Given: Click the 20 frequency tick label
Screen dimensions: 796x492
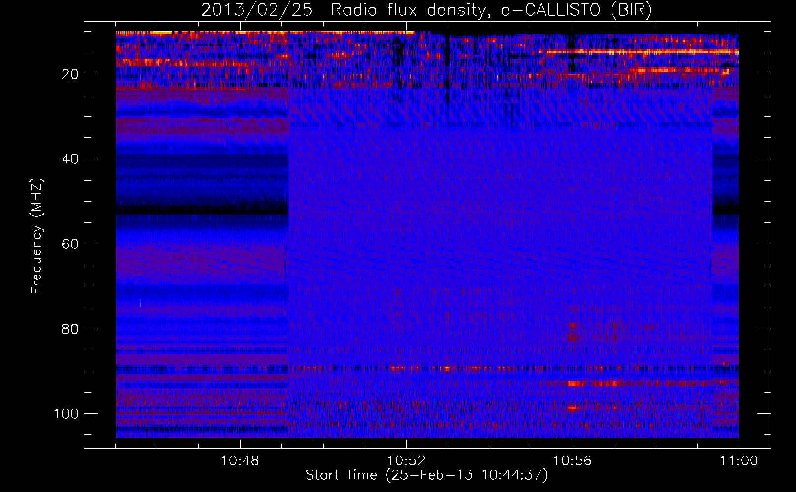Looking at the screenshot, I should click(x=71, y=74).
